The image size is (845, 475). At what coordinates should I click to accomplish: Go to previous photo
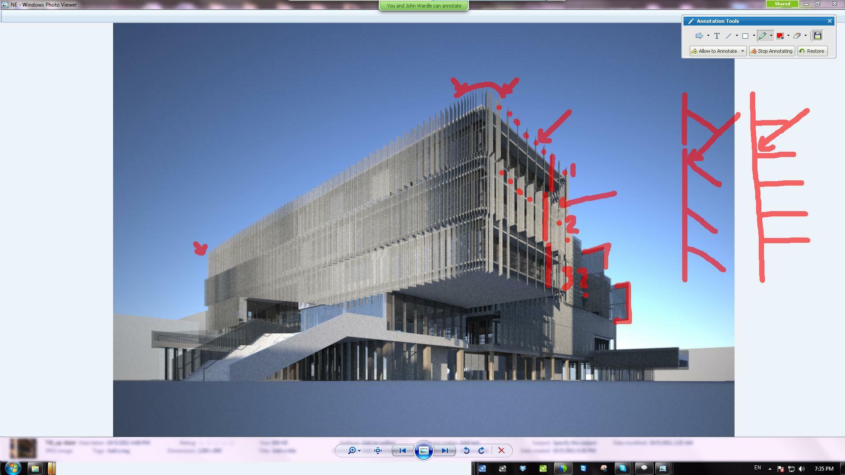(x=402, y=451)
